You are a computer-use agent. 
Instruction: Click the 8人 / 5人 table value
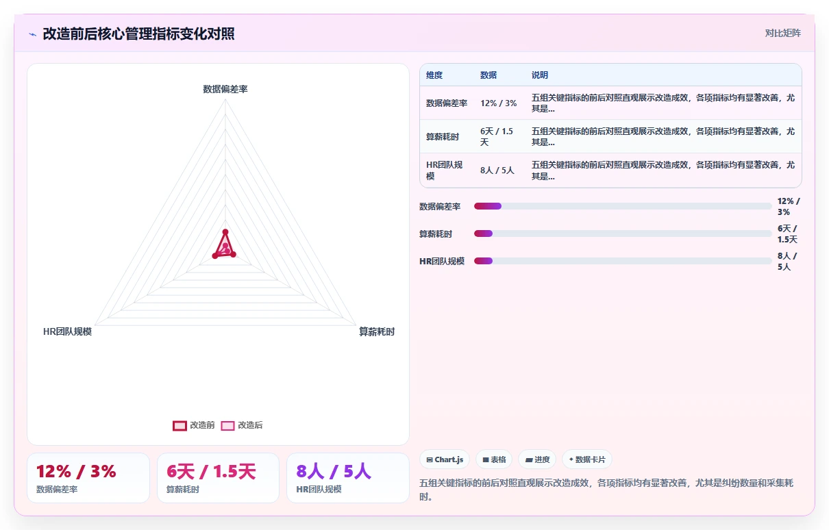point(497,171)
